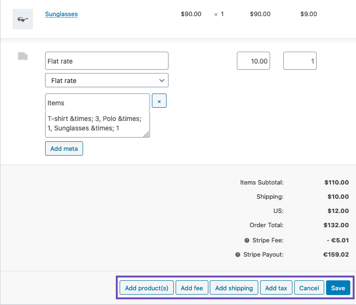
Task: Click the Sunglasses product thumbnail
Action: 22,19
